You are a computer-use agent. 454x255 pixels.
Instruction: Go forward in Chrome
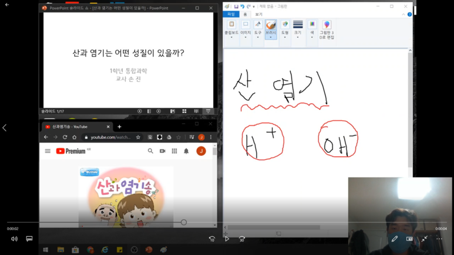click(x=55, y=137)
